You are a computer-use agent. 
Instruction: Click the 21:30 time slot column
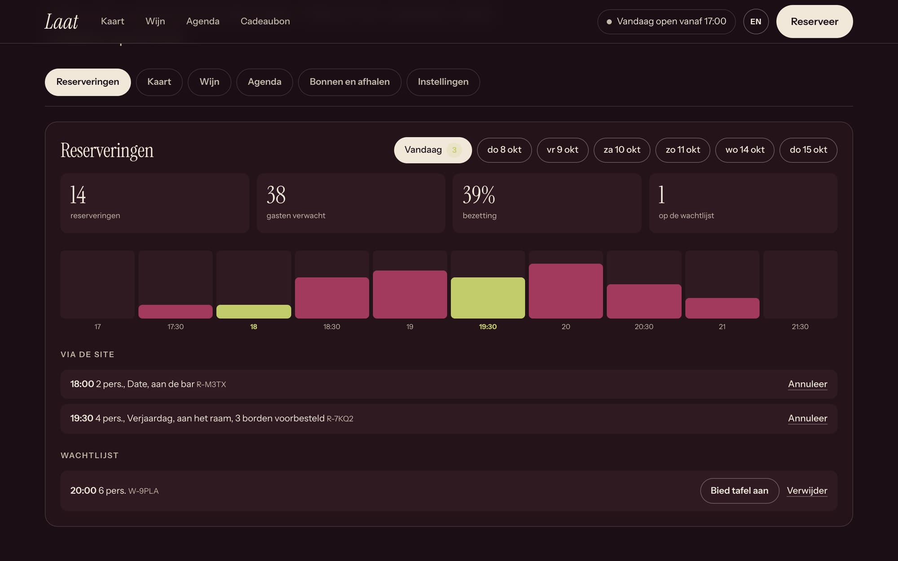click(x=800, y=285)
